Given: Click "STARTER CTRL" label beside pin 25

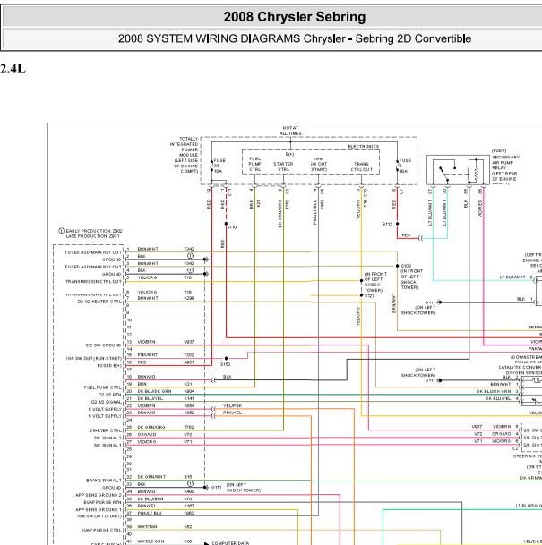Looking at the screenshot, I should pos(106,430).
